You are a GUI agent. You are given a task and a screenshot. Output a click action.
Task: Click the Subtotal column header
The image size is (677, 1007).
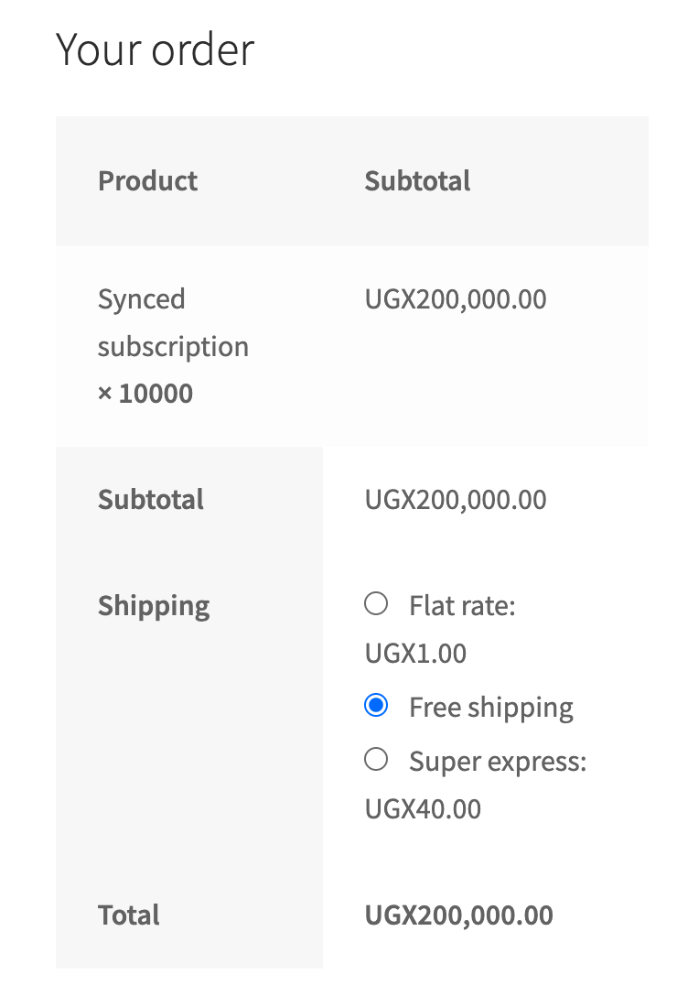417,180
